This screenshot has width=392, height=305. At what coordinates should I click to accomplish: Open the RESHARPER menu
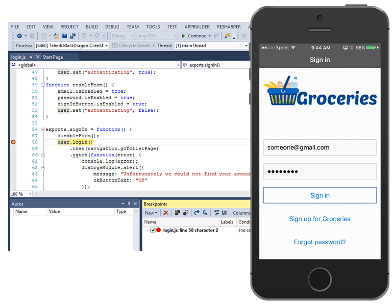(229, 27)
